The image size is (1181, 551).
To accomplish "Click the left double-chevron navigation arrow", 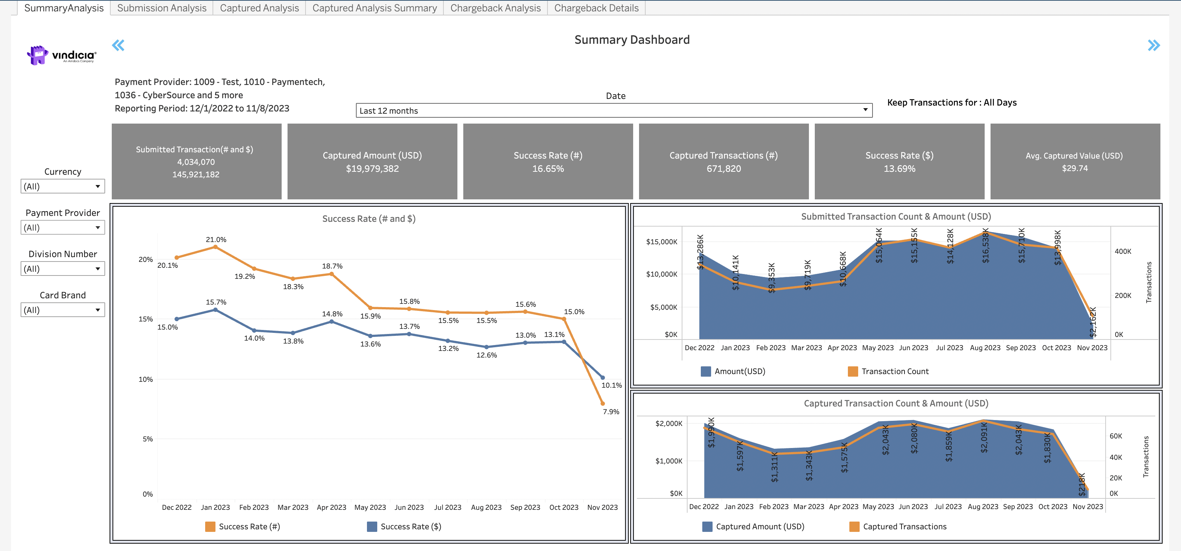I will [118, 45].
